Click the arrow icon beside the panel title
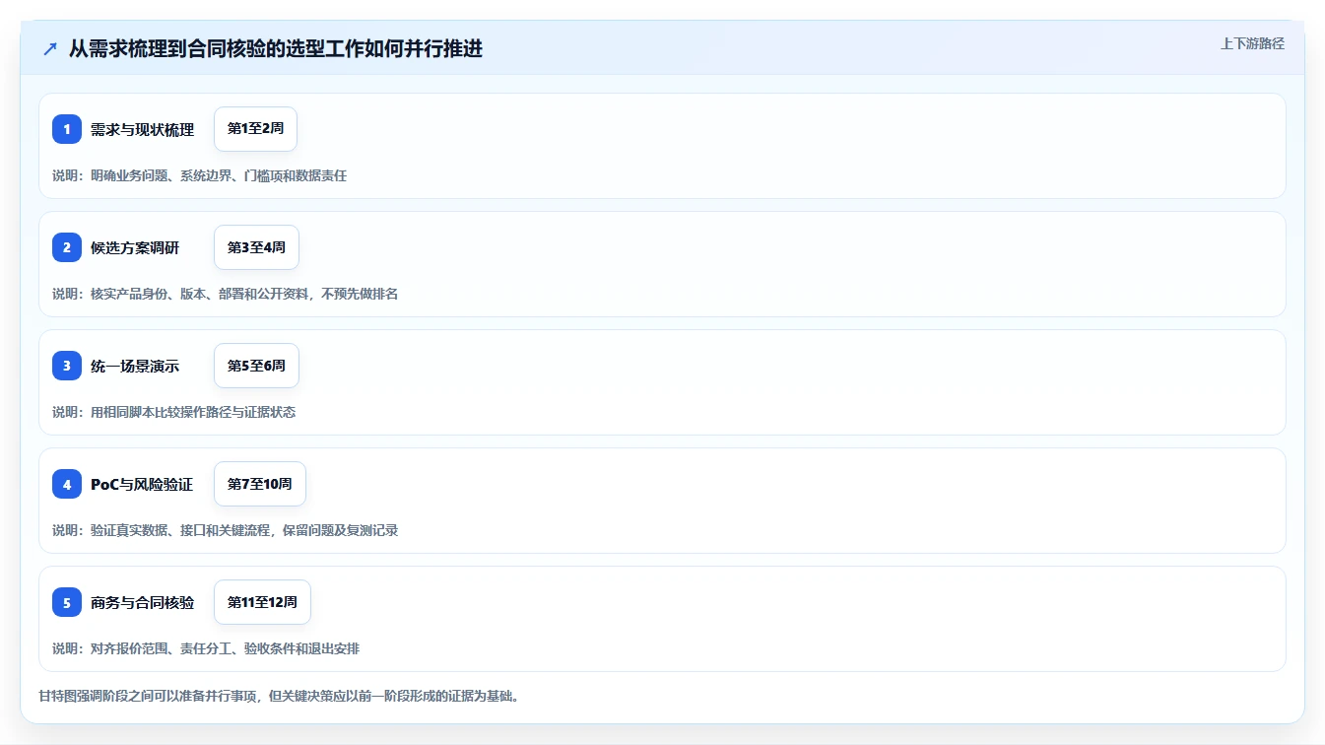The width and height of the screenshot is (1325, 745). [50, 48]
